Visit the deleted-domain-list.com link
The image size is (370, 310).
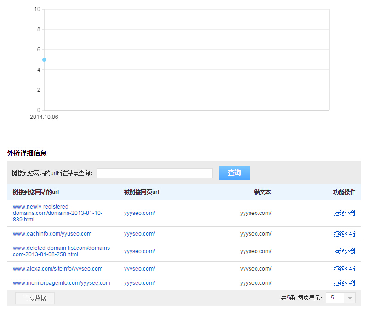[62, 251]
